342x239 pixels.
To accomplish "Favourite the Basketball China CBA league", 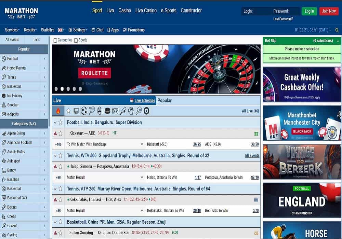I will click(61, 222).
